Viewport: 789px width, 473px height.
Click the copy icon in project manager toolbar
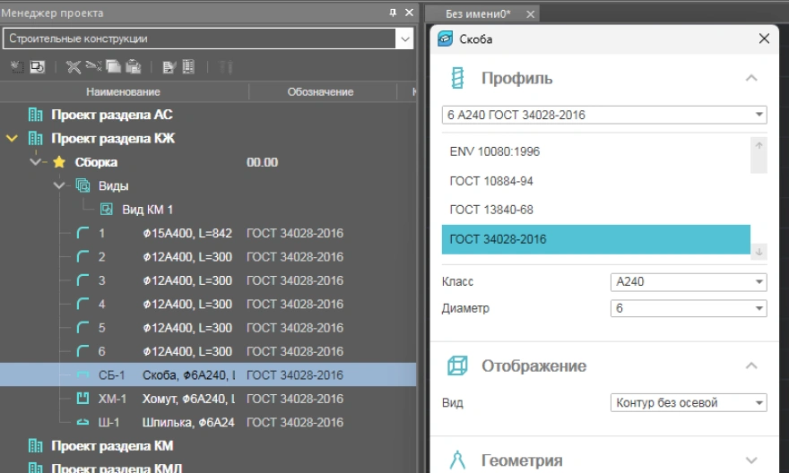(114, 66)
